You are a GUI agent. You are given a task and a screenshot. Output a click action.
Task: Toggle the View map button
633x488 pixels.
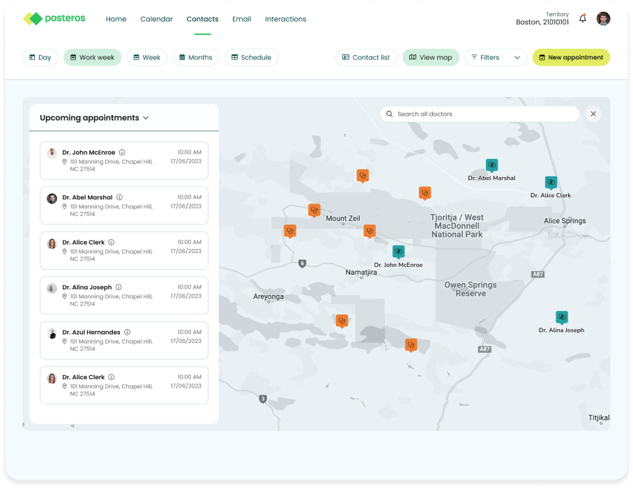tap(430, 58)
